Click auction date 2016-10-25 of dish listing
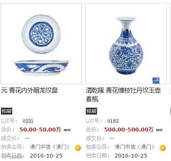The height and width of the screenshot is (161, 171). [46, 156]
